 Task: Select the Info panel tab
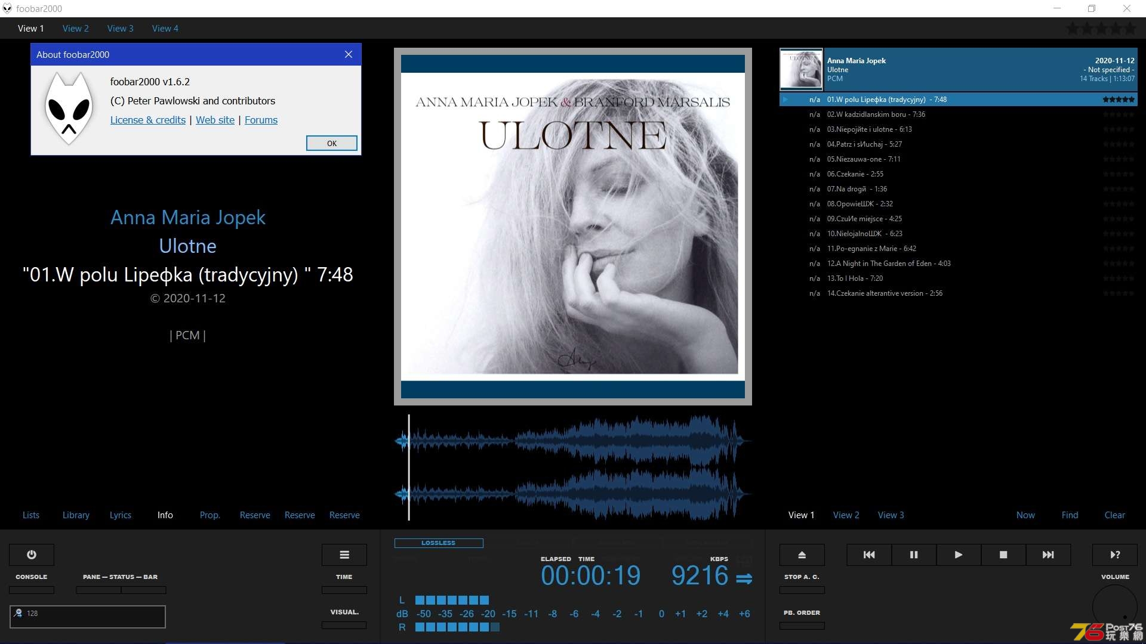pos(165,515)
